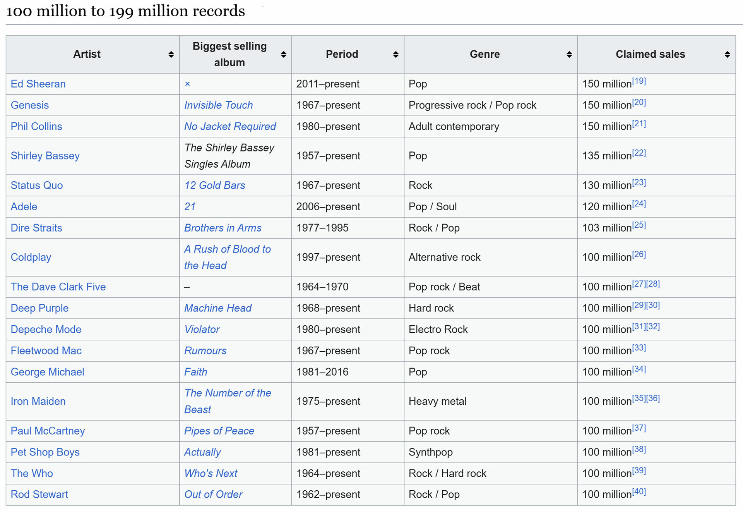
Task: Open the Machine Head album link
Action: tap(218, 308)
